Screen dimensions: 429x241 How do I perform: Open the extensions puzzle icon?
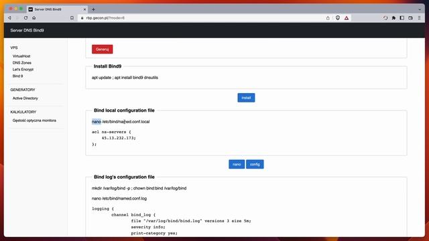pyautogui.click(x=393, y=18)
